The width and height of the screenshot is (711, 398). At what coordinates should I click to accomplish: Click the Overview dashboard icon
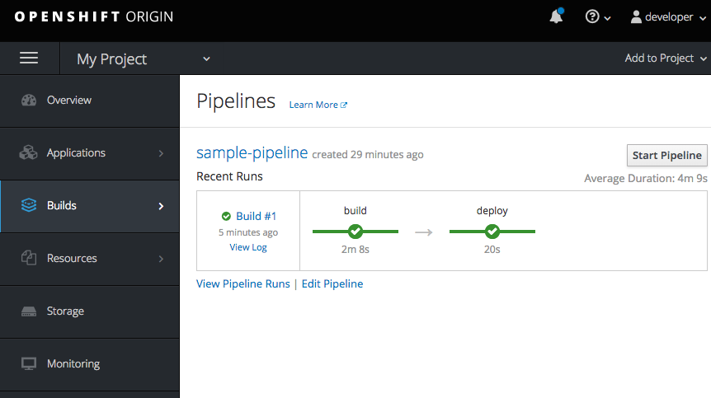29,101
